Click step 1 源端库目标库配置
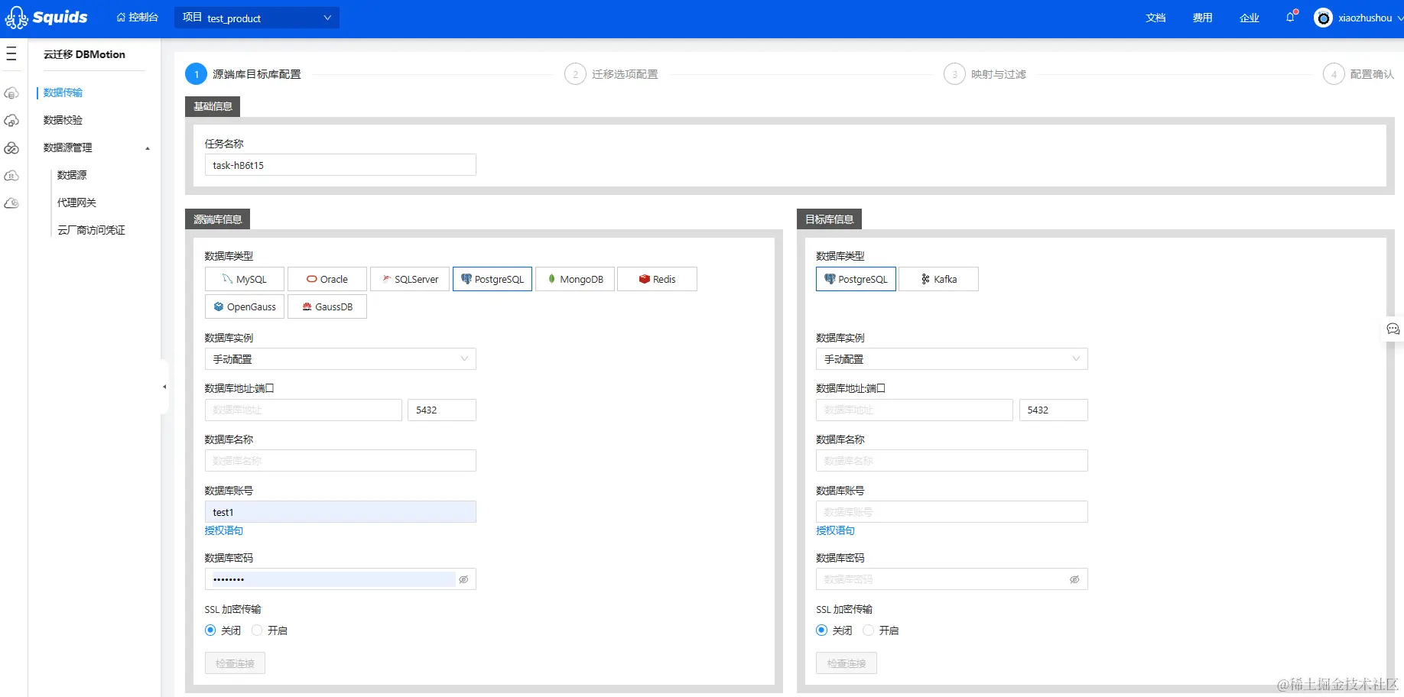 (243, 74)
